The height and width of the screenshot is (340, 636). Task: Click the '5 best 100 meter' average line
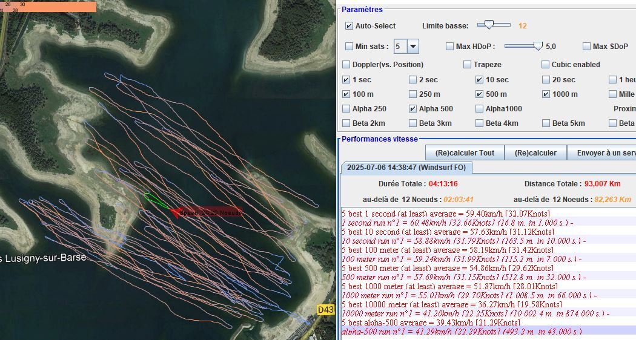tap(488, 250)
